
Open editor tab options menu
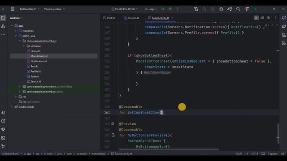pyautogui.click(x=275, y=18)
